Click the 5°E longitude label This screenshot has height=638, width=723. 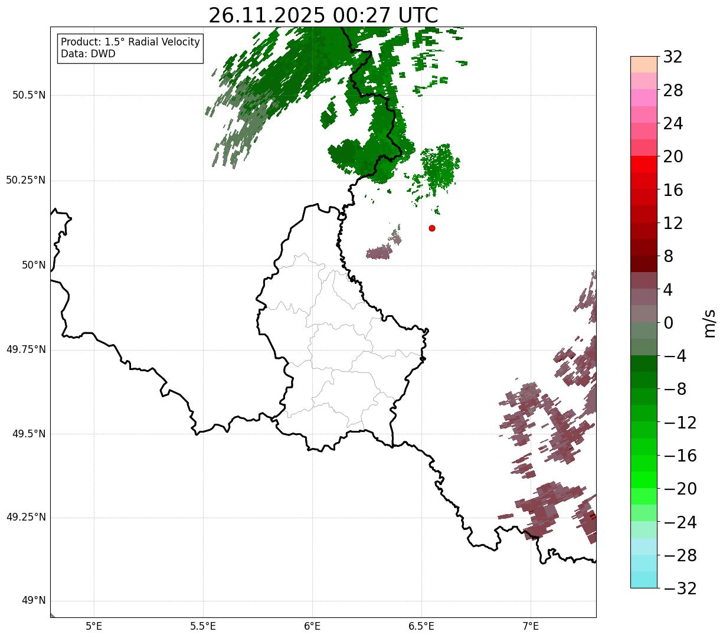coord(94,626)
